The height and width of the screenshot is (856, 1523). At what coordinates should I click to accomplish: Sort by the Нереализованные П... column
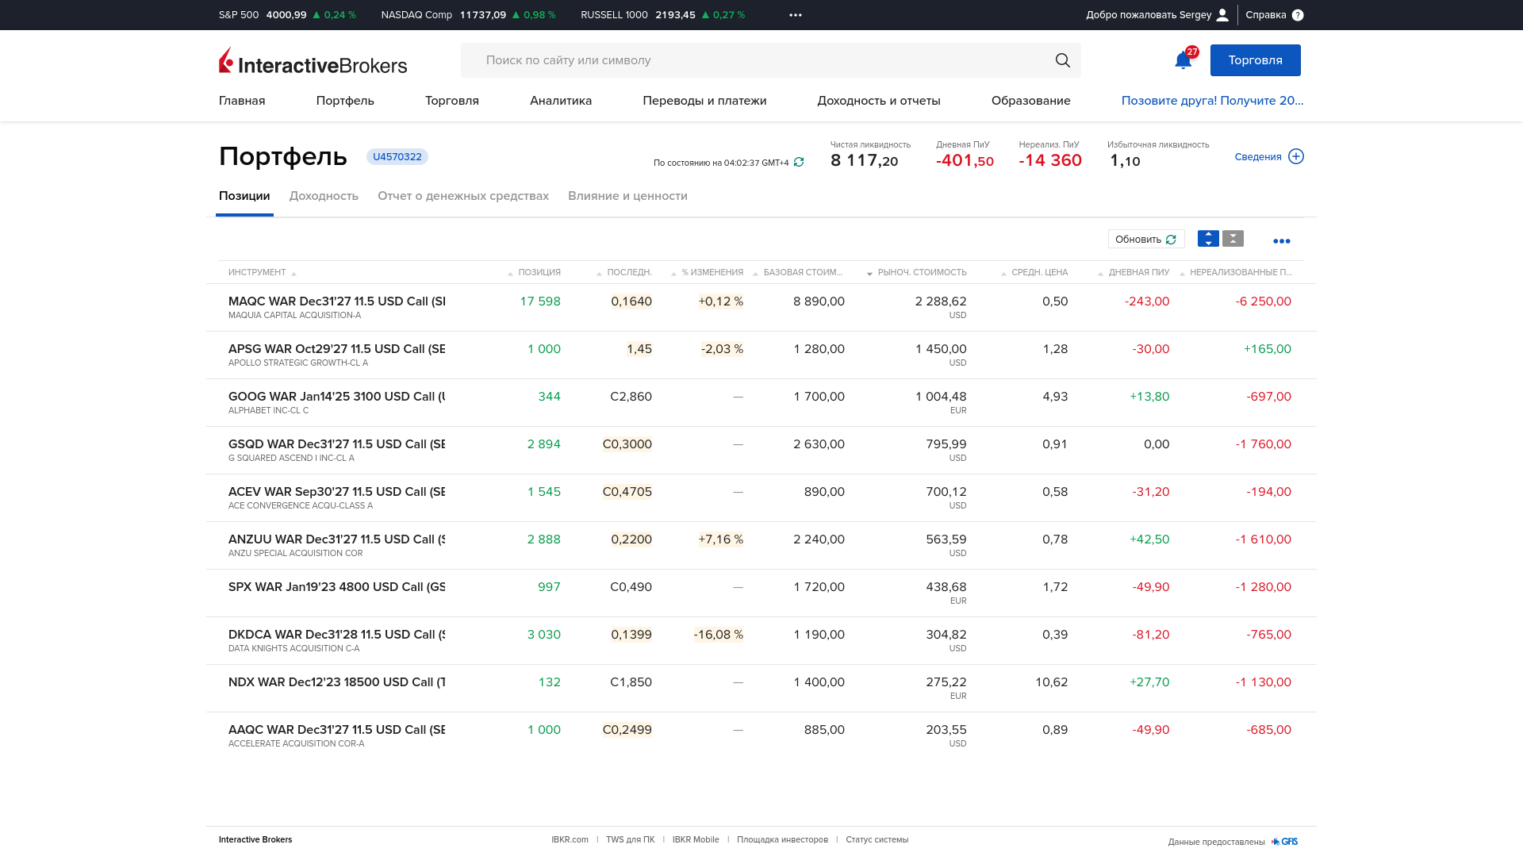pyautogui.click(x=1236, y=272)
